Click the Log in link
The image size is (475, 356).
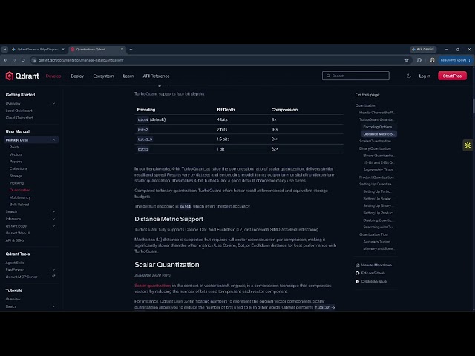tap(425, 76)
